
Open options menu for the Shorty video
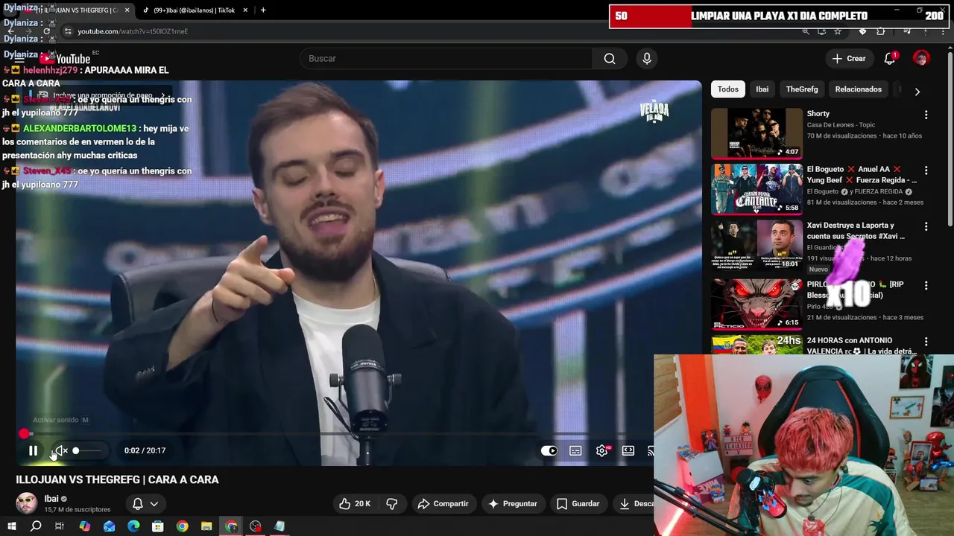coord(926,115)
